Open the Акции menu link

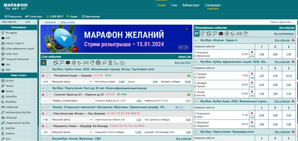72,17
